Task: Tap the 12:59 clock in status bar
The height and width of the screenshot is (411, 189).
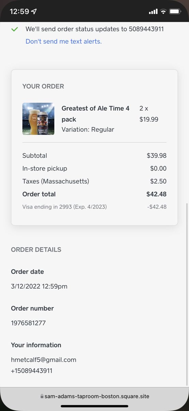Action: [19, 12]
